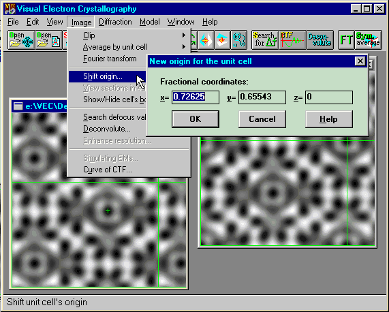Click the green crosshair marker in image
The height and width of the screenshot is (312, 389).
coord(108,211)
